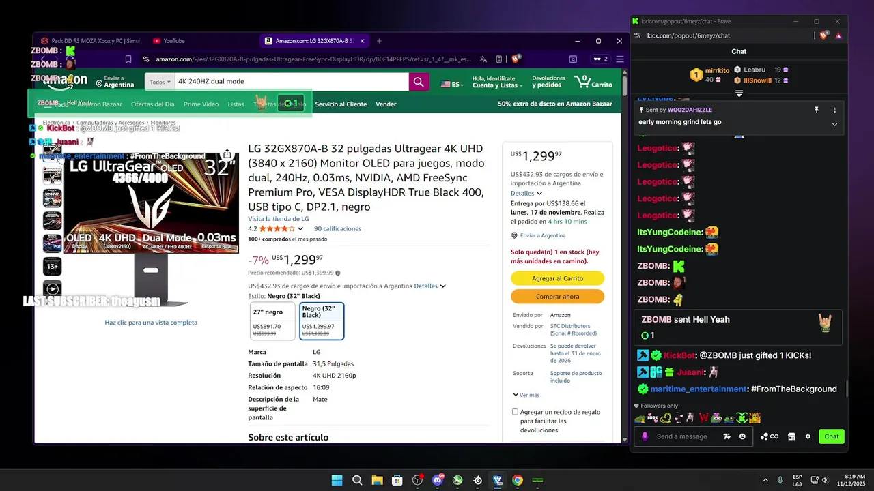Click into the Amazon search field
Viewport: 874px width, 491px height.
[x=292, y=82]
